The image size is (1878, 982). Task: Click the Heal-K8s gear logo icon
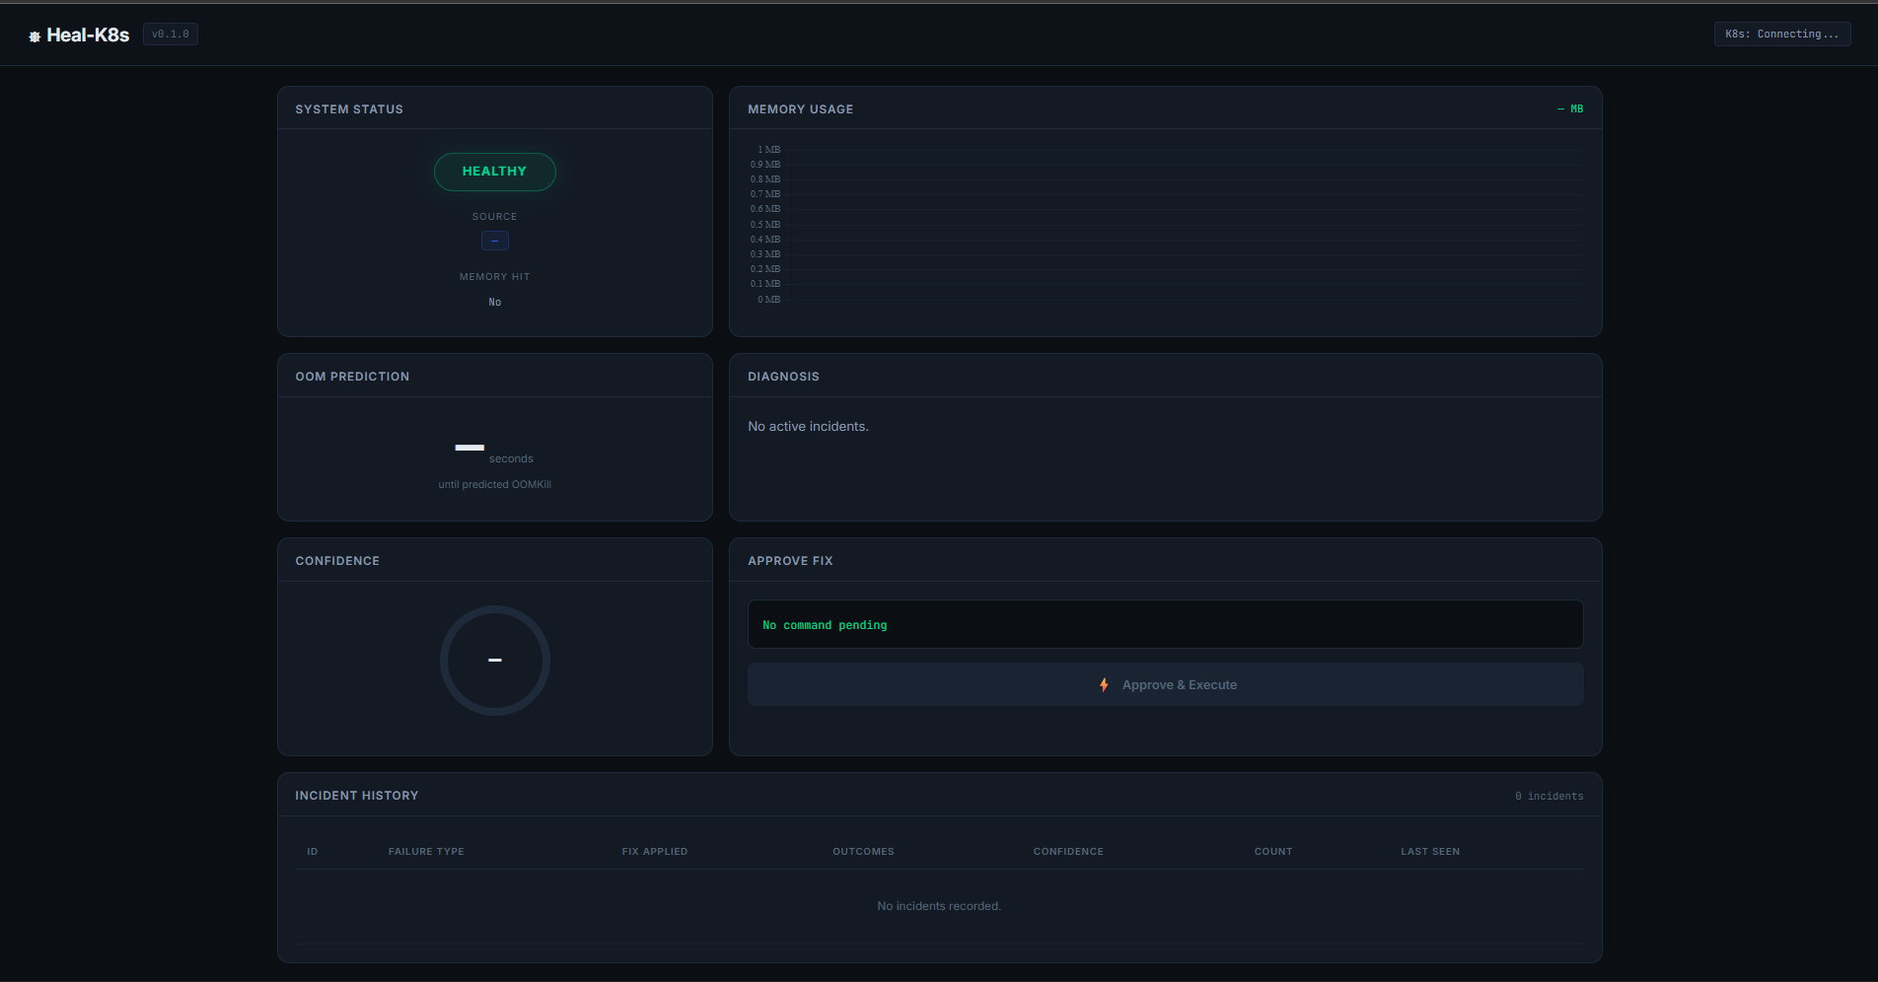35,36
